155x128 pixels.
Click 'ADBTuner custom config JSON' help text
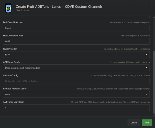pyautogui.click(x=120, y=76)
